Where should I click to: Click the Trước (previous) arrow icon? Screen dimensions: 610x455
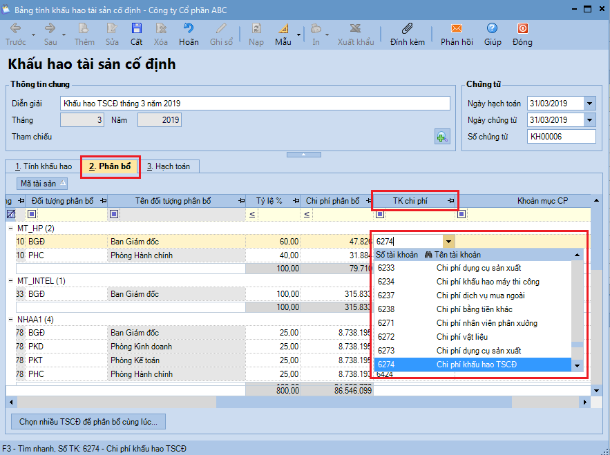(x=16, y=28)
